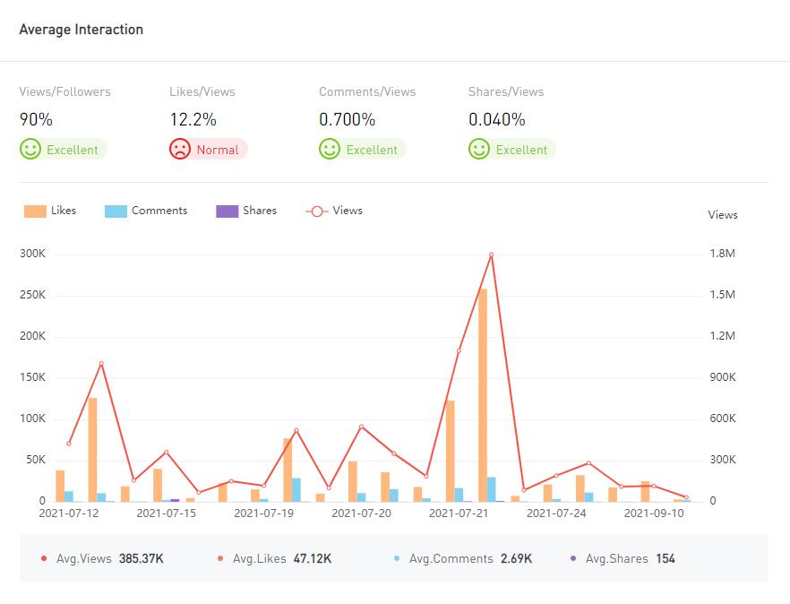Click the Excellent rating text under Views/Followers

tap(73, 150)
